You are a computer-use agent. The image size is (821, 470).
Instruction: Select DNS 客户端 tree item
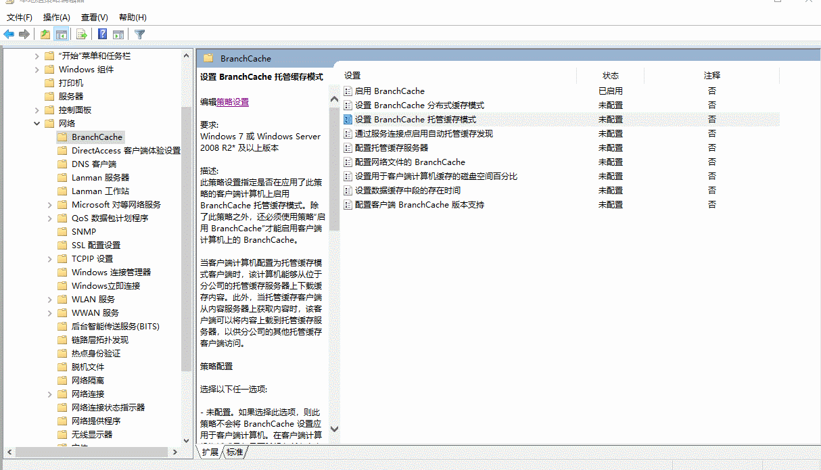[94, 164]
